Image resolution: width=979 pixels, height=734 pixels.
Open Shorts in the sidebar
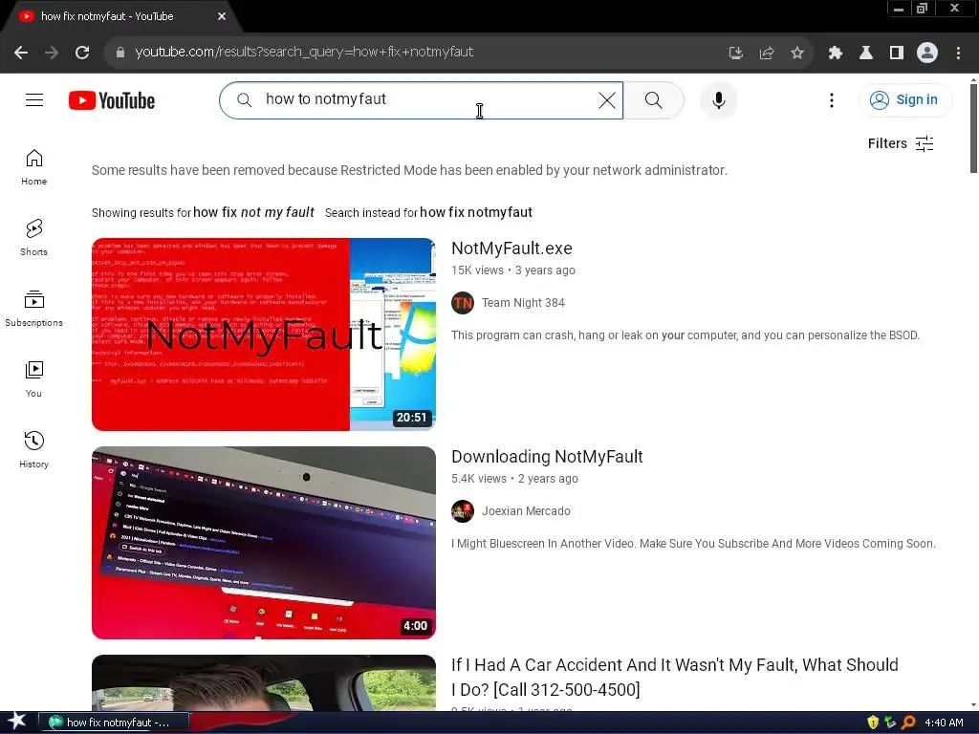click(x=33, y=238)
